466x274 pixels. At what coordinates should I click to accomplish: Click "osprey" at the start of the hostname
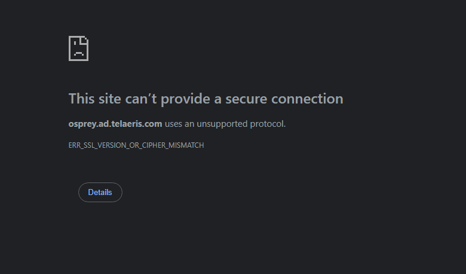click(x=82, y=124)
